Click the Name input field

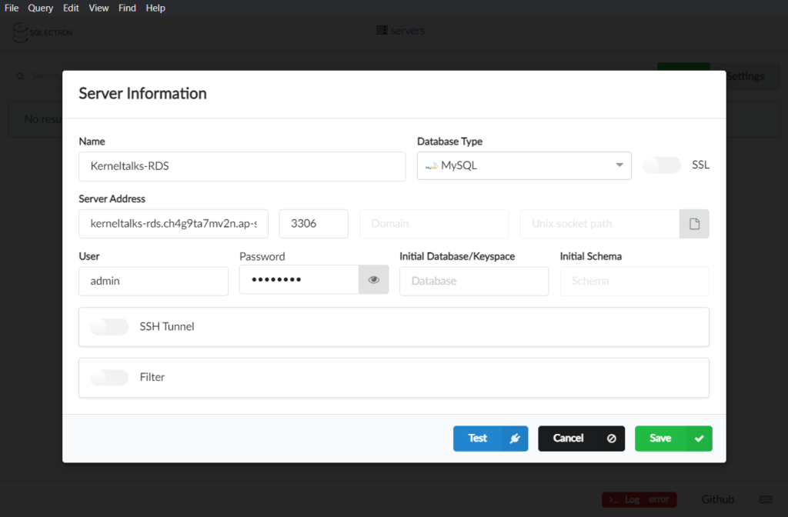tap(242, 166)
